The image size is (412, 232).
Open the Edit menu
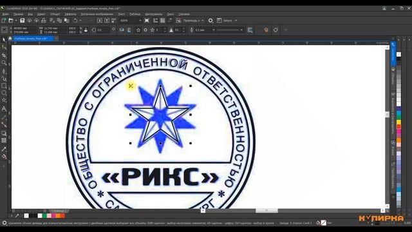pyautogui.click(x=19, y=14)
